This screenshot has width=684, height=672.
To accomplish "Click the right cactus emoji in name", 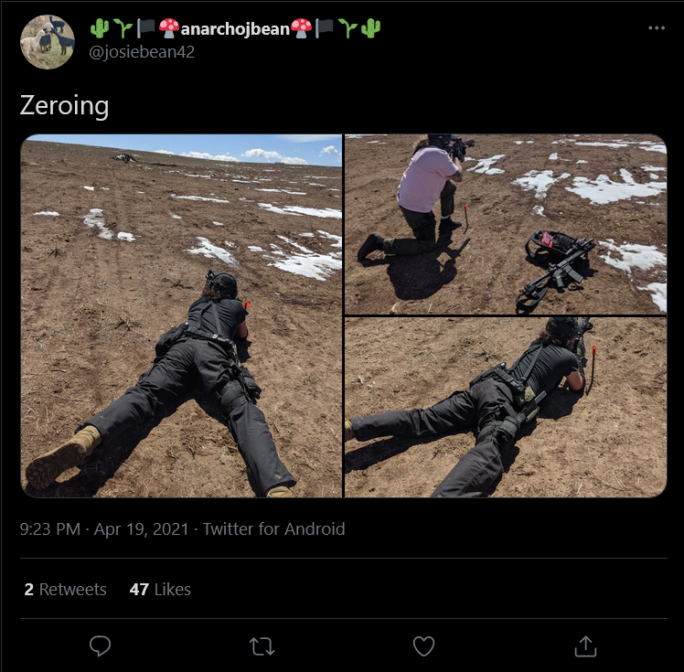I will point(370,28).
